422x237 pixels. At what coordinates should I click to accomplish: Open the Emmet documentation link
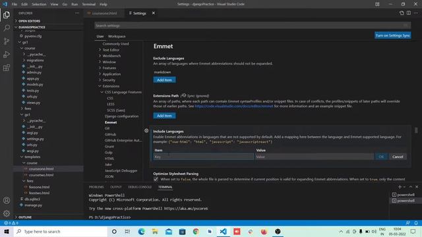click(x=234, y=106)
